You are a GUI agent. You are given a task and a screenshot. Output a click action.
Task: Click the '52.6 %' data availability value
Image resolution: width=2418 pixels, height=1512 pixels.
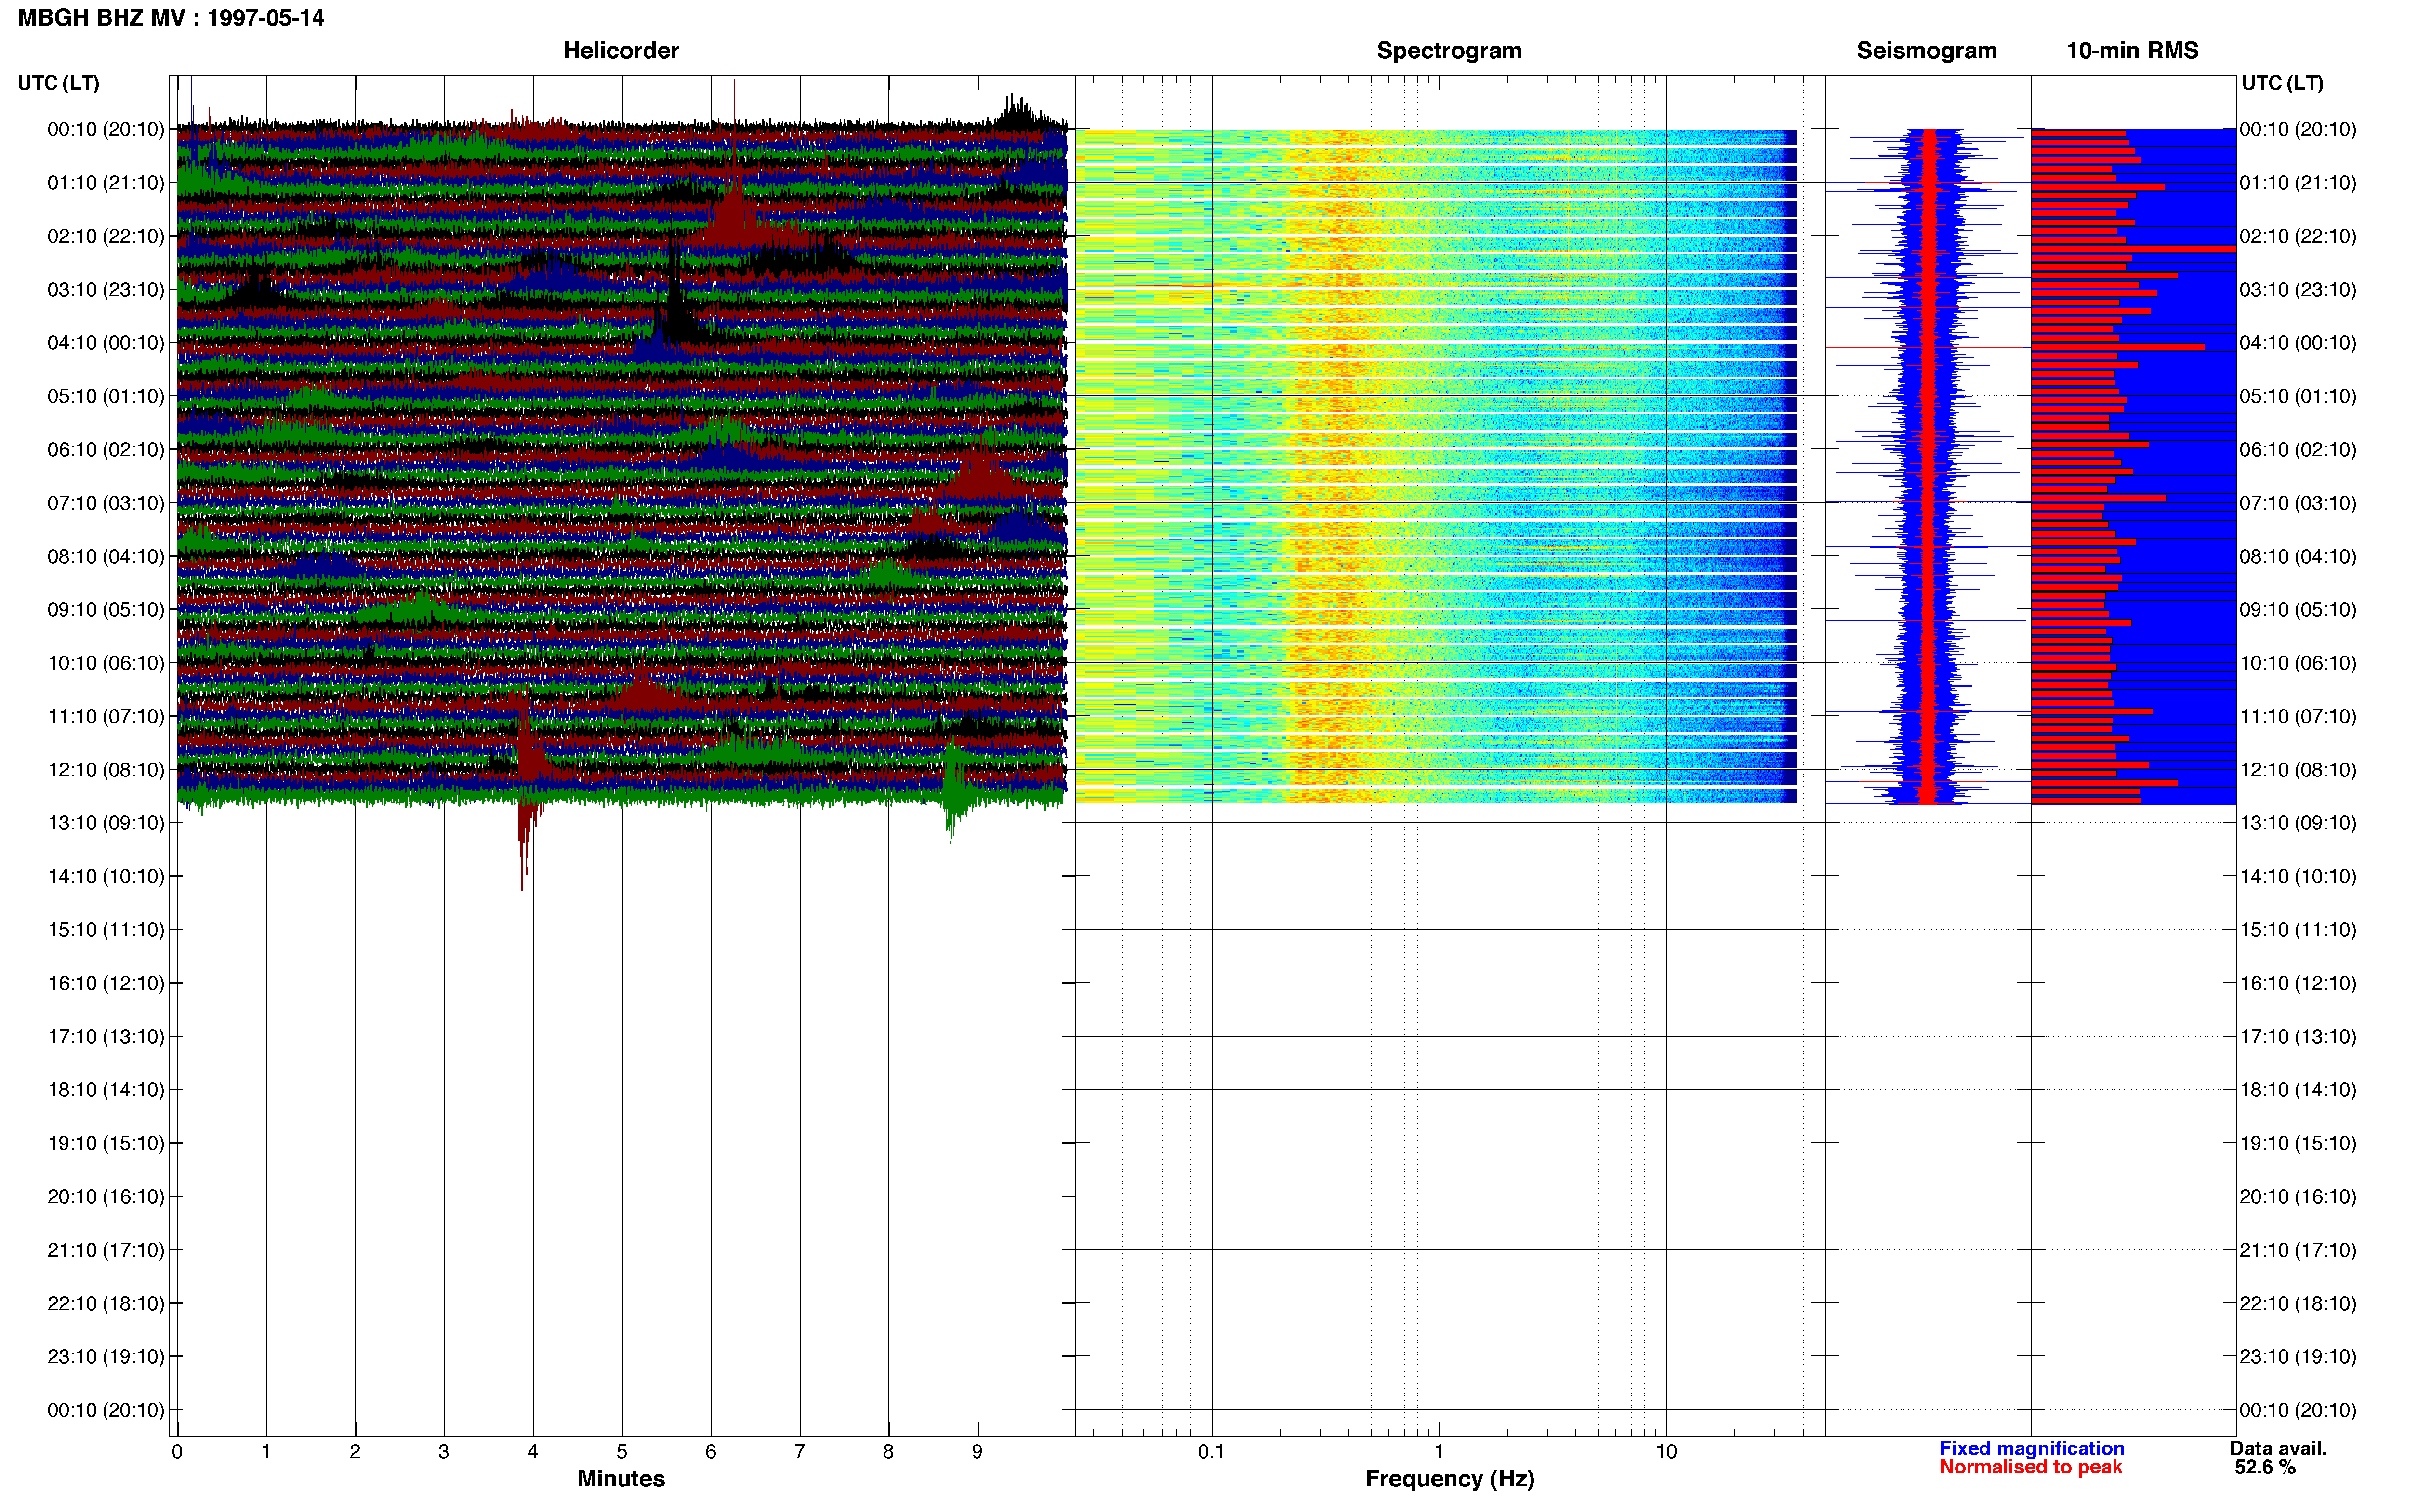(x=2265, y=1467)
